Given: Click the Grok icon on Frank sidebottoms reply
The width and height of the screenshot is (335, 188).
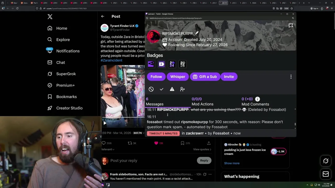Looking at the screenshot, I should (x=205, y=174).
